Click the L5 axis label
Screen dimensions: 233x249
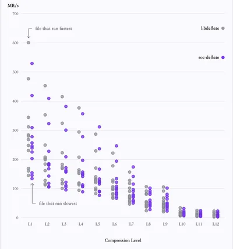click(98, 224)
